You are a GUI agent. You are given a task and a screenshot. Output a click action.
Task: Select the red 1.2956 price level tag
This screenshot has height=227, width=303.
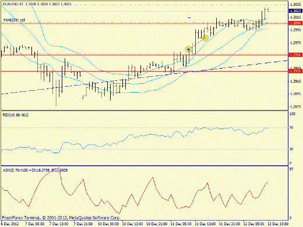(295, 55)
